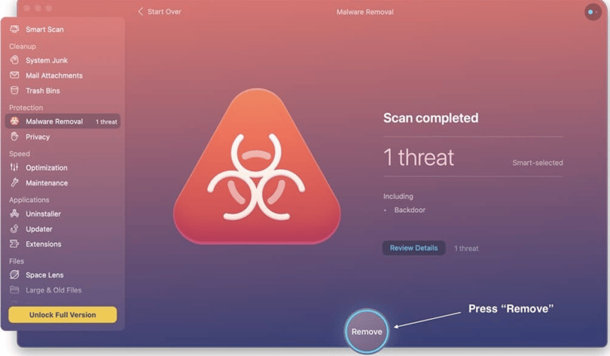The height and width of the screenshot is (356, 610).
Task: Click the Maintenance wrench icon
Action: click(x=14, y=183)
